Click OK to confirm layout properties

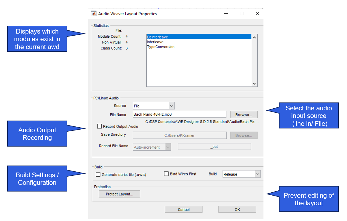(237, 210)
